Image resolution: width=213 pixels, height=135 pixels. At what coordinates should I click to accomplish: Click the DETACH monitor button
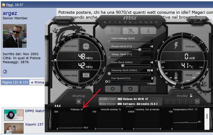click(x=129, y=107)
